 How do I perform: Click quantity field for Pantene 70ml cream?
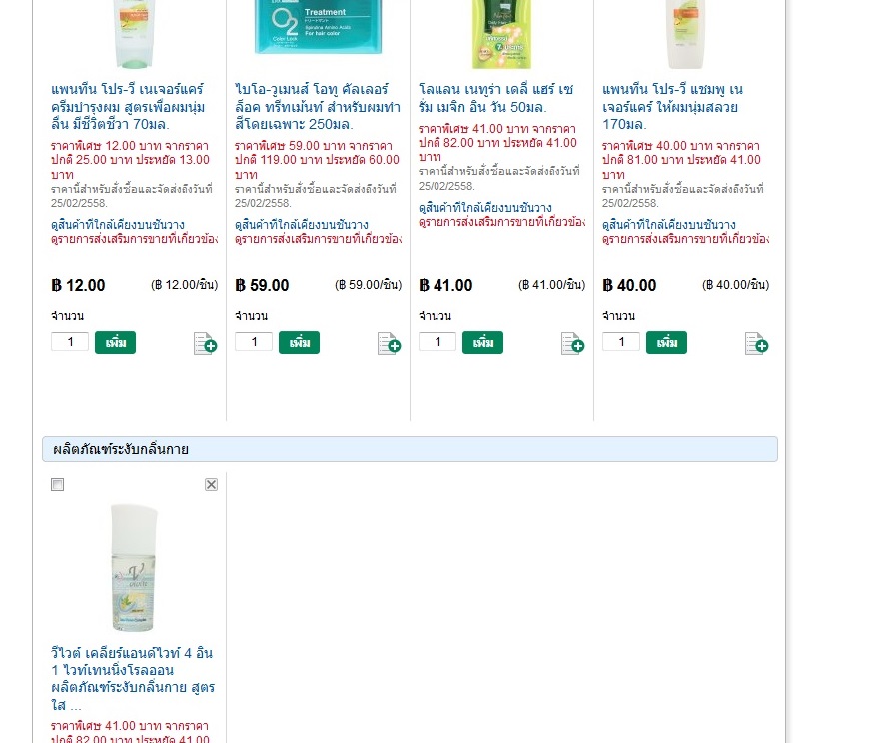coord(70,342)
